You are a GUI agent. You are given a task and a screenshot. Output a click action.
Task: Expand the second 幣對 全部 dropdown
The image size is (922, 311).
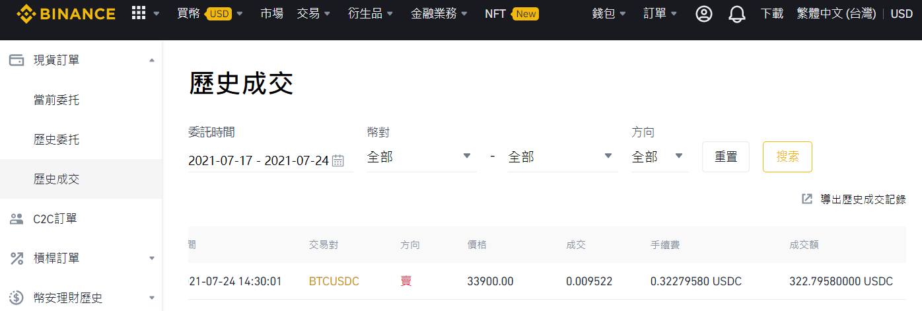click(x=562, y=157)
